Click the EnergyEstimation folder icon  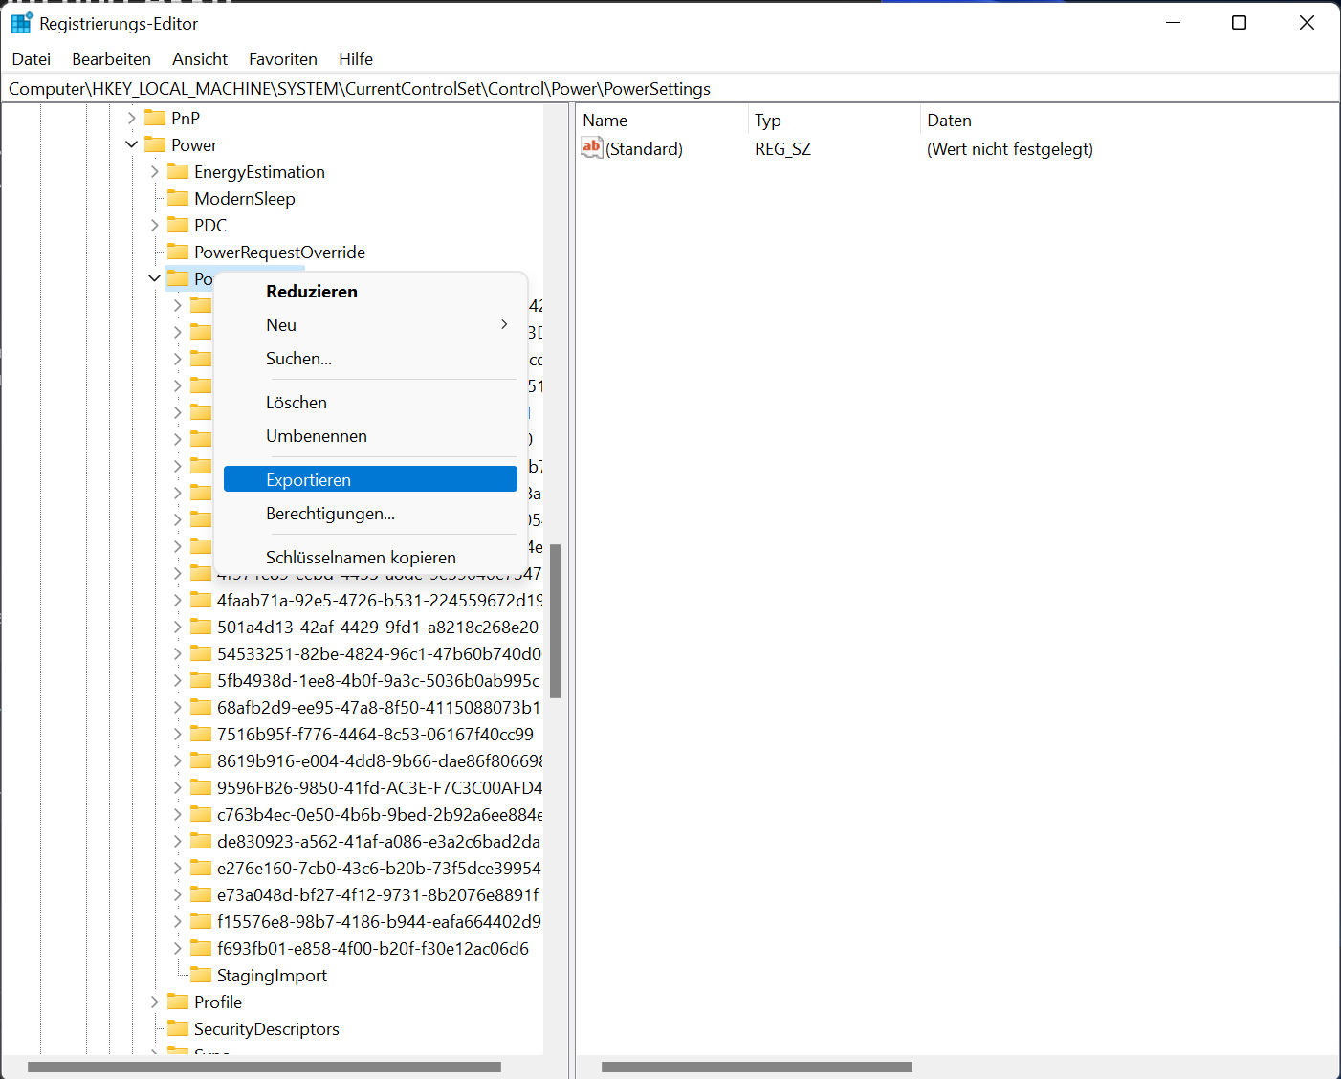coord(178,171)
